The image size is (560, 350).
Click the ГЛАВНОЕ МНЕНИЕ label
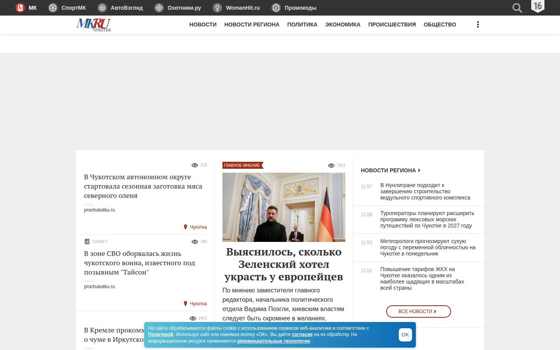[x=243, y=165]
